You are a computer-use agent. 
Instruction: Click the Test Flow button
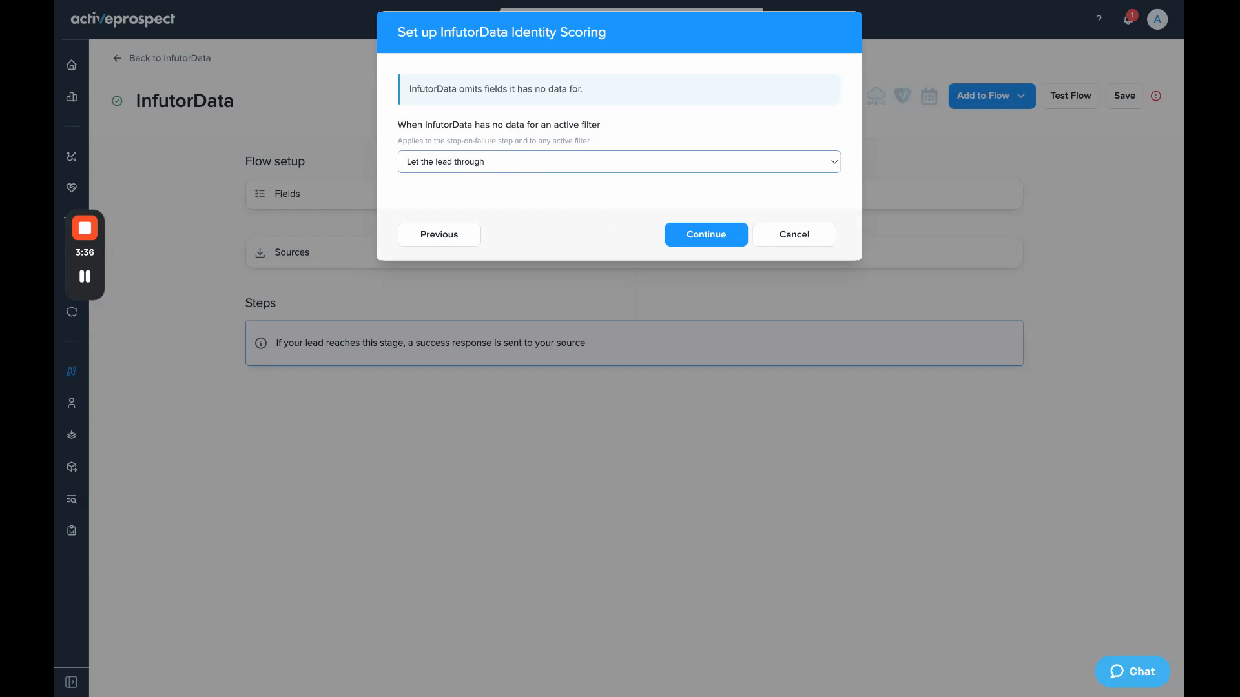1071,96
